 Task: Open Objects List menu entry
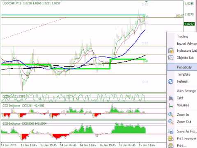coord(185,58)
